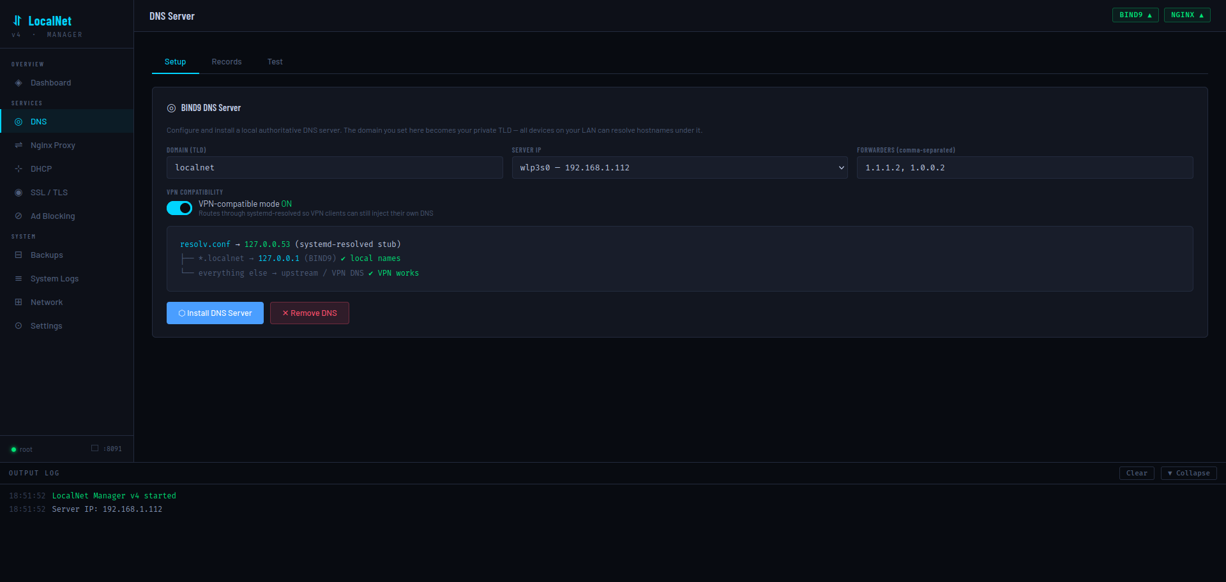
Task: Click log line 'LocalNet Manager v4 started'
Action: click(114, 496)
